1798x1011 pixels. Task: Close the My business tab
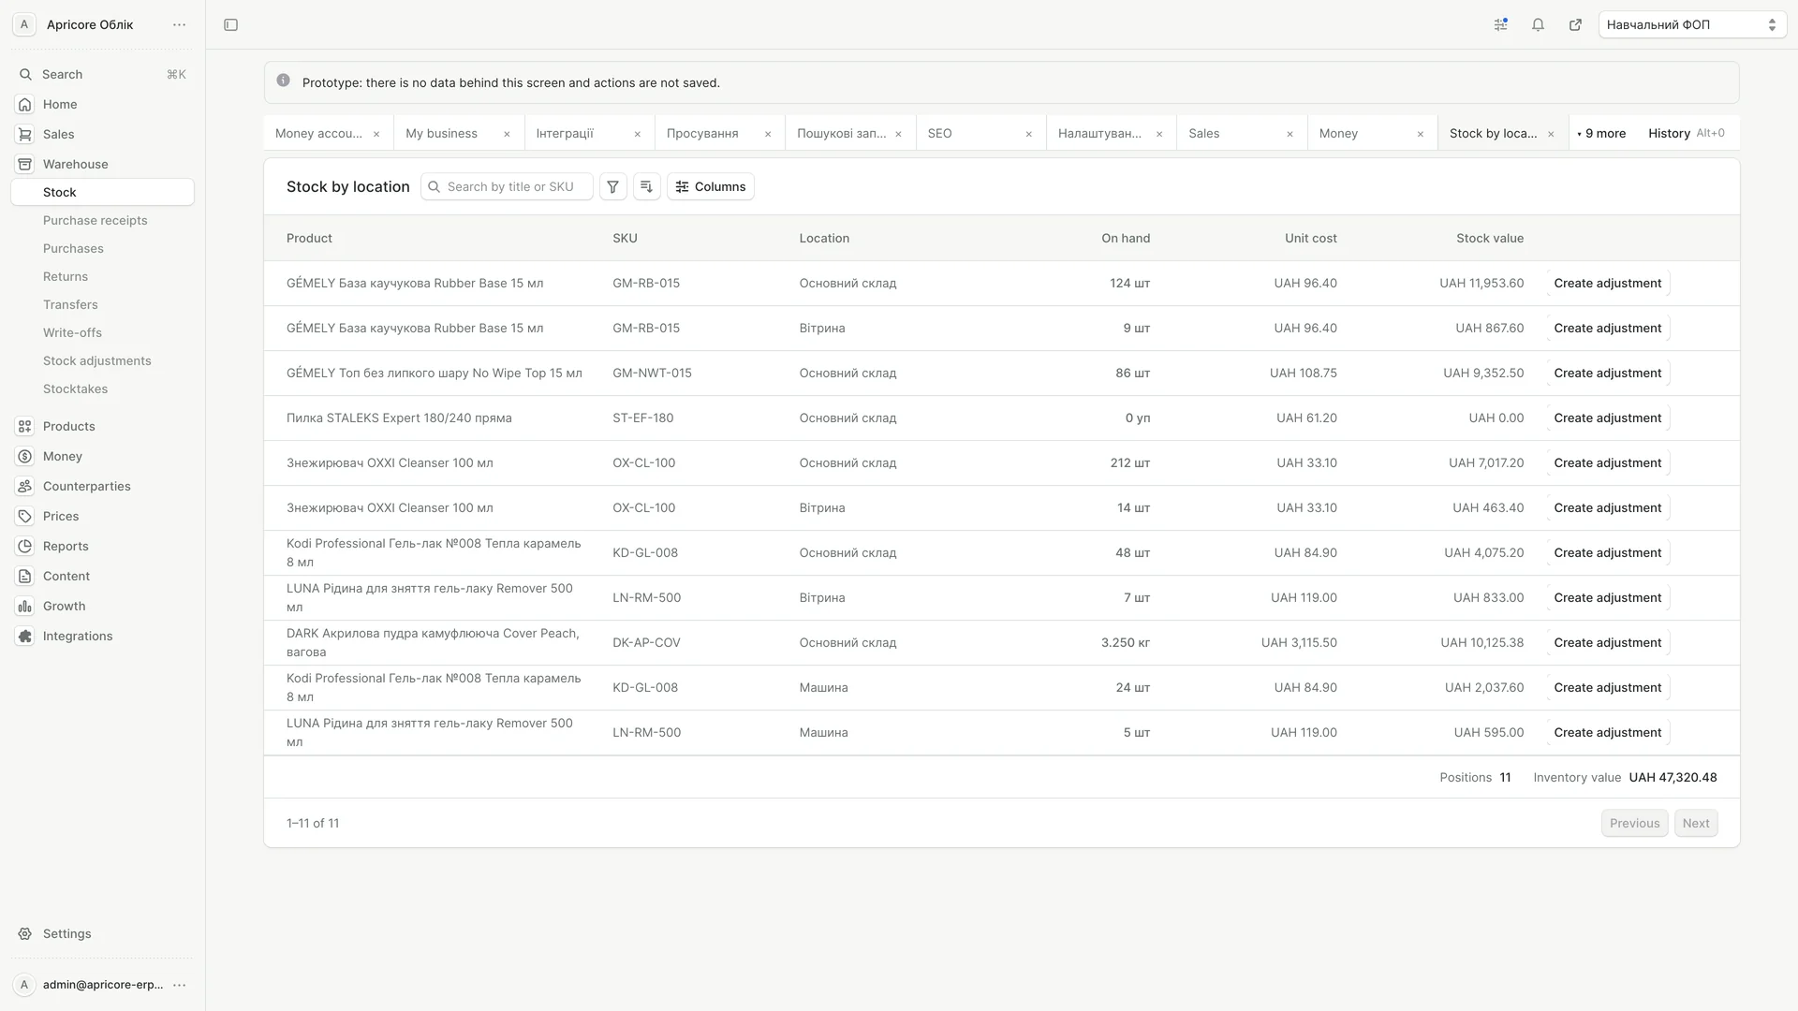[x=507, y=134]
